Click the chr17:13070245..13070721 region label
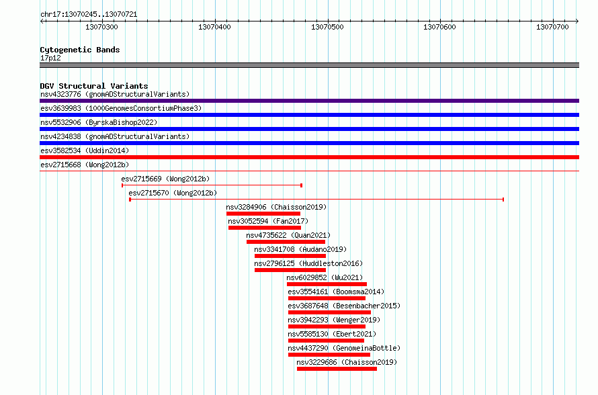The height and width of the screenshot is (395, 598). [x=89, y=14]
